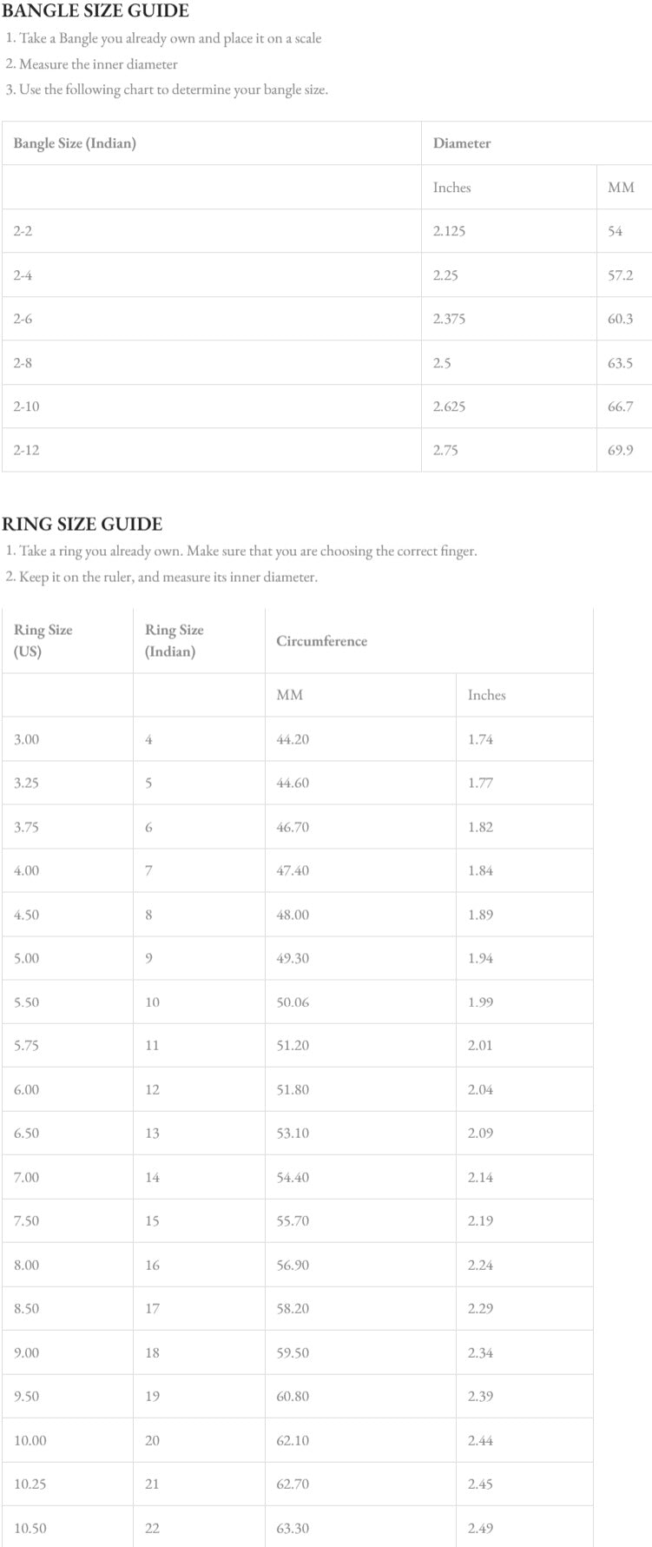
Task: Click the Indian ring size 4 cell
Action: pyautogui.click(x=148, y=739)
